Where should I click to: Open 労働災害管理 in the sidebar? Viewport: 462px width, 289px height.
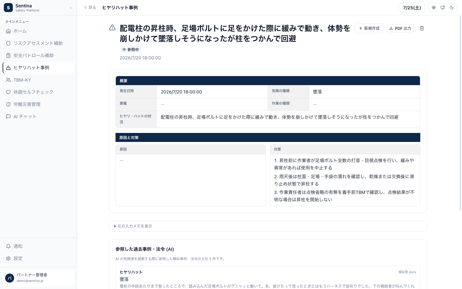pyautogui.click(x=38, y=104)
